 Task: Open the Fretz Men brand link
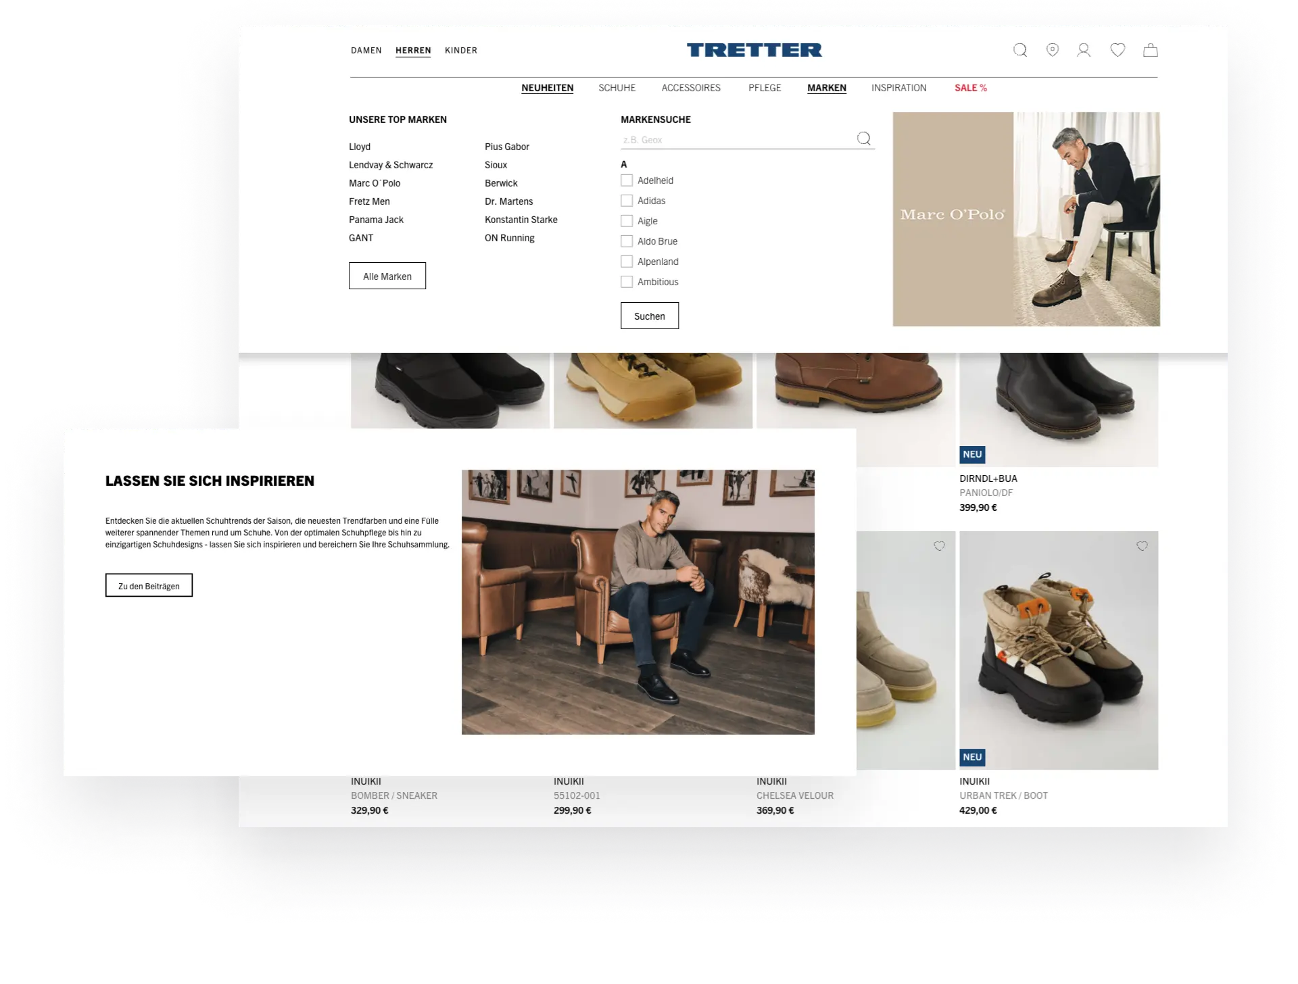tap(369, 201)
